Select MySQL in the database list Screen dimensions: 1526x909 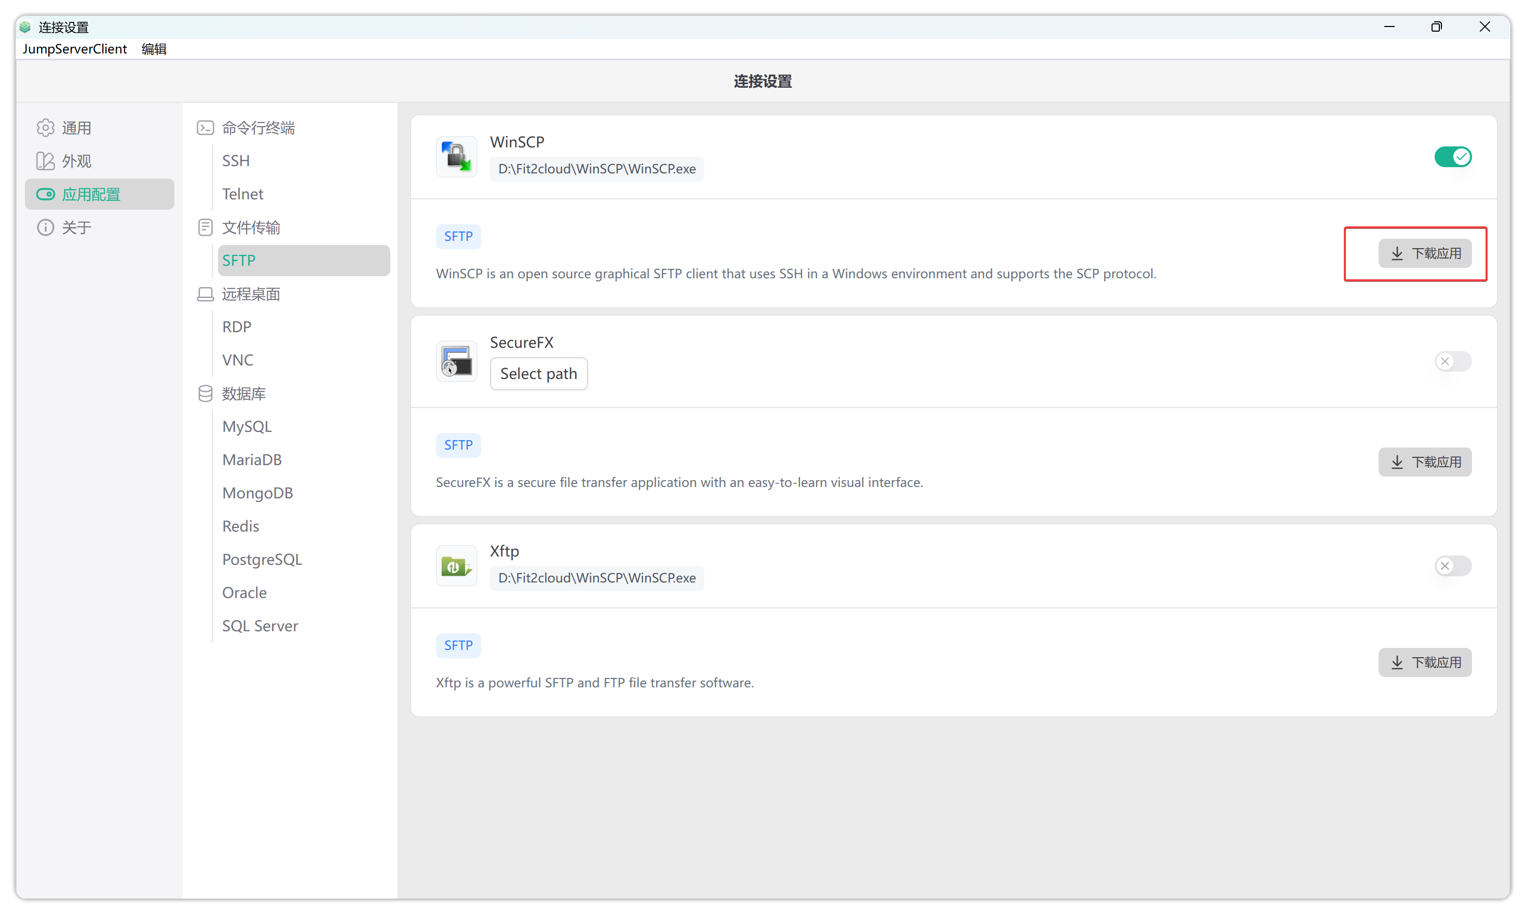click(x=247, y=426)
